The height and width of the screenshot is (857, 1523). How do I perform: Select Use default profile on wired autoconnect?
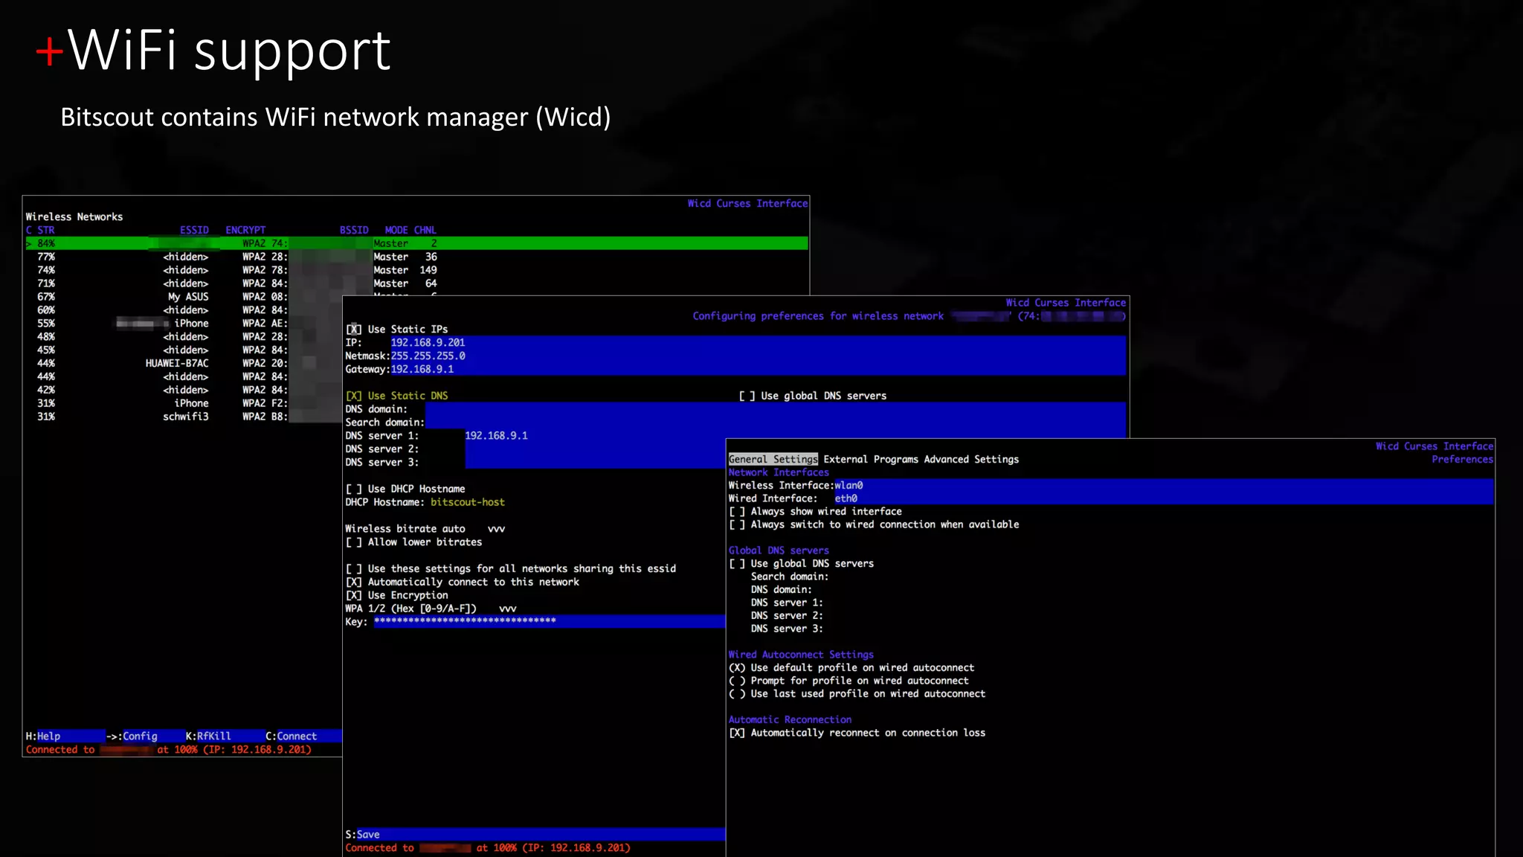coord(736,668)
